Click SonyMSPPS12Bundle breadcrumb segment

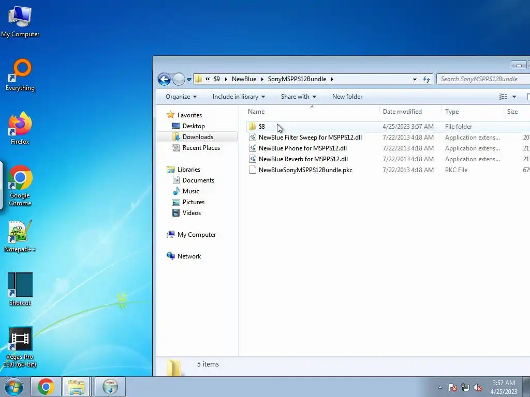tap(297, 79)
